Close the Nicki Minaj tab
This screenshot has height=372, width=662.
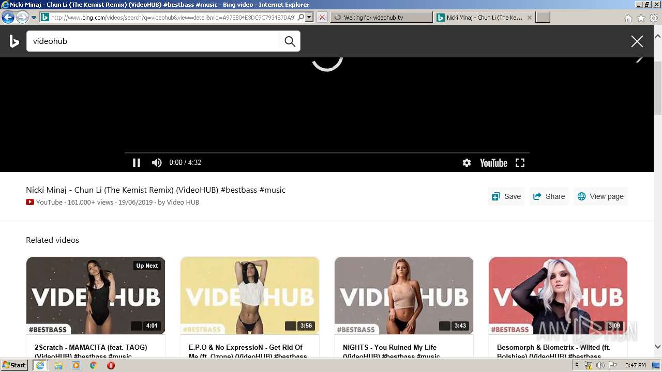point(529,18)
